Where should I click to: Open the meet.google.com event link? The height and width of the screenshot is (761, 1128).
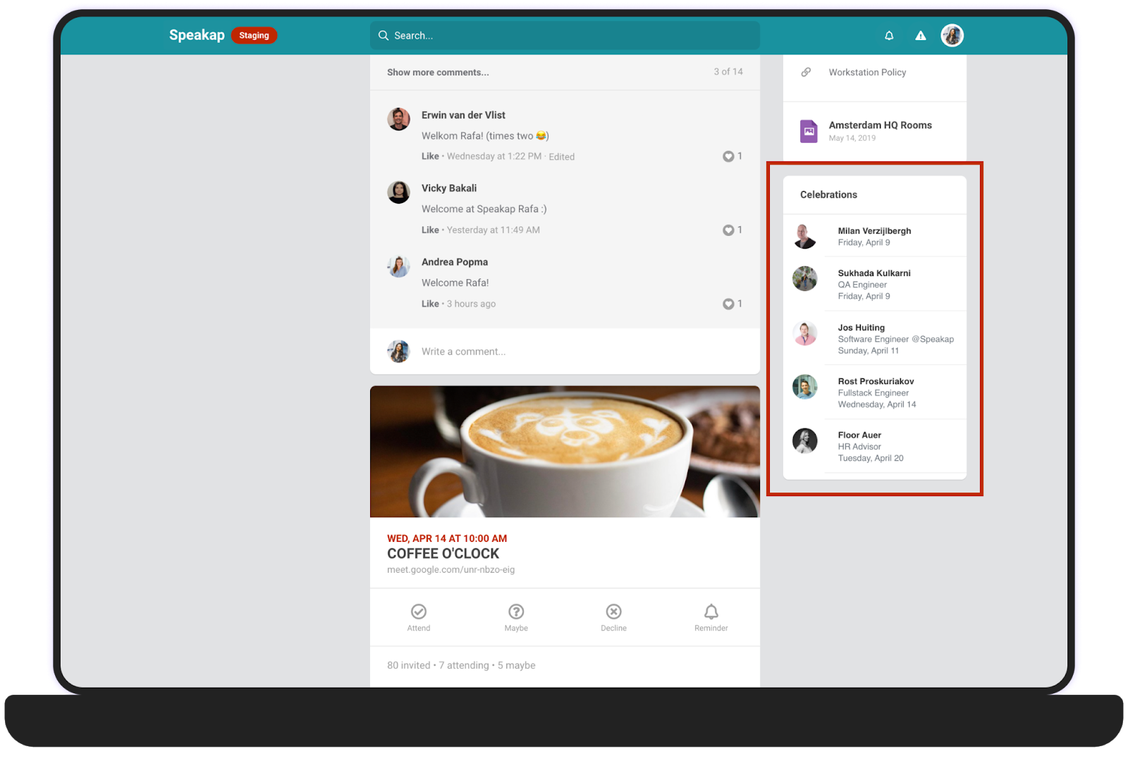click(450, 569)
